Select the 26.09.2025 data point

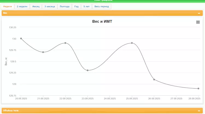coord(154,80)
